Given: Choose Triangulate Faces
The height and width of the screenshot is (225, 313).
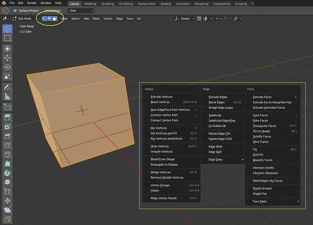Looking at the screenshot, I should point(273,126).
